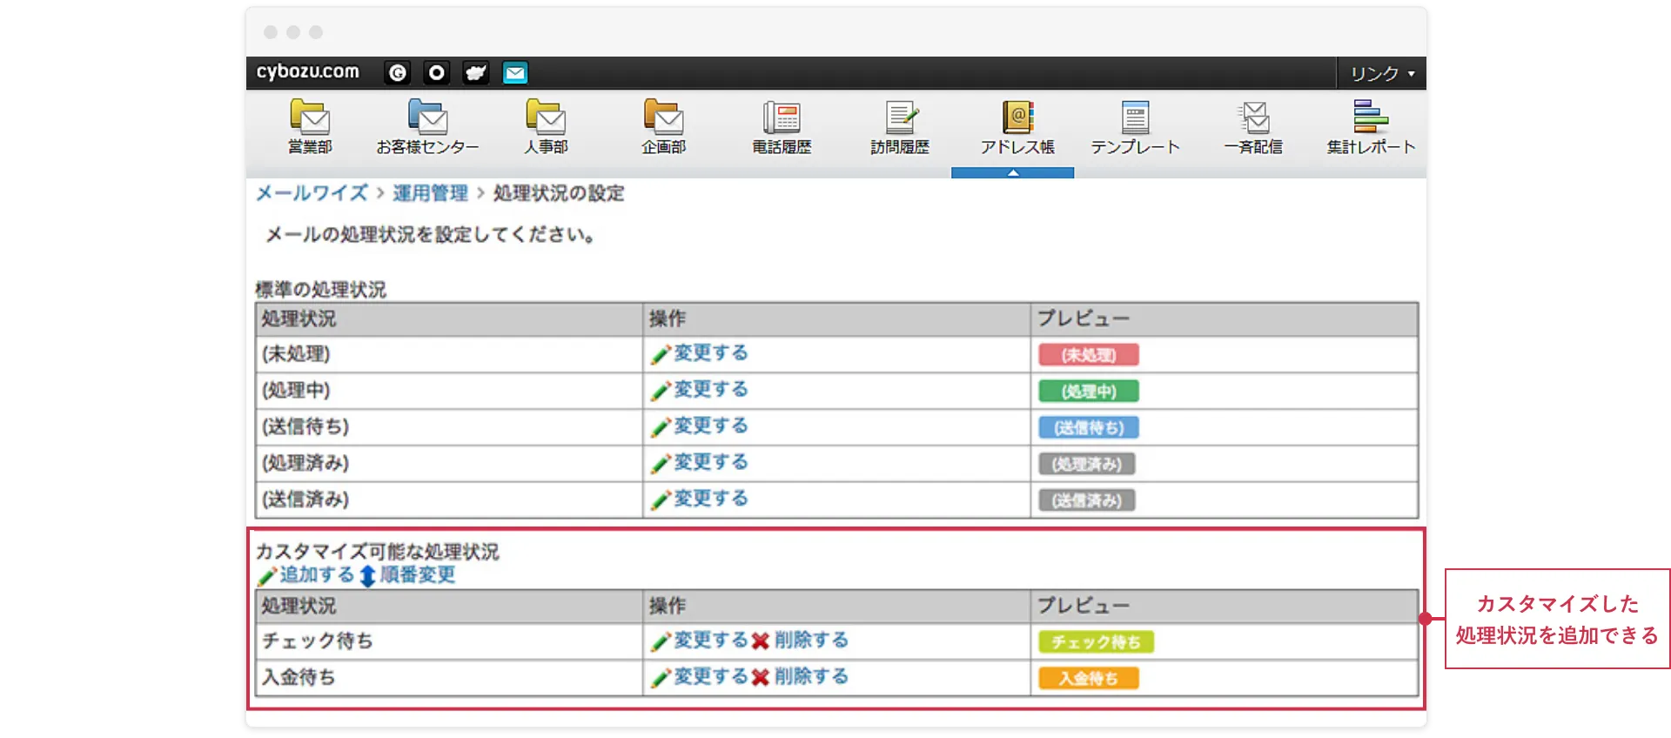The width and height of the screenshot is (1671, 738).
Task: Go to メールワイズ breadcrumb link
Action: pyautogui.click(x=312, y=193)
